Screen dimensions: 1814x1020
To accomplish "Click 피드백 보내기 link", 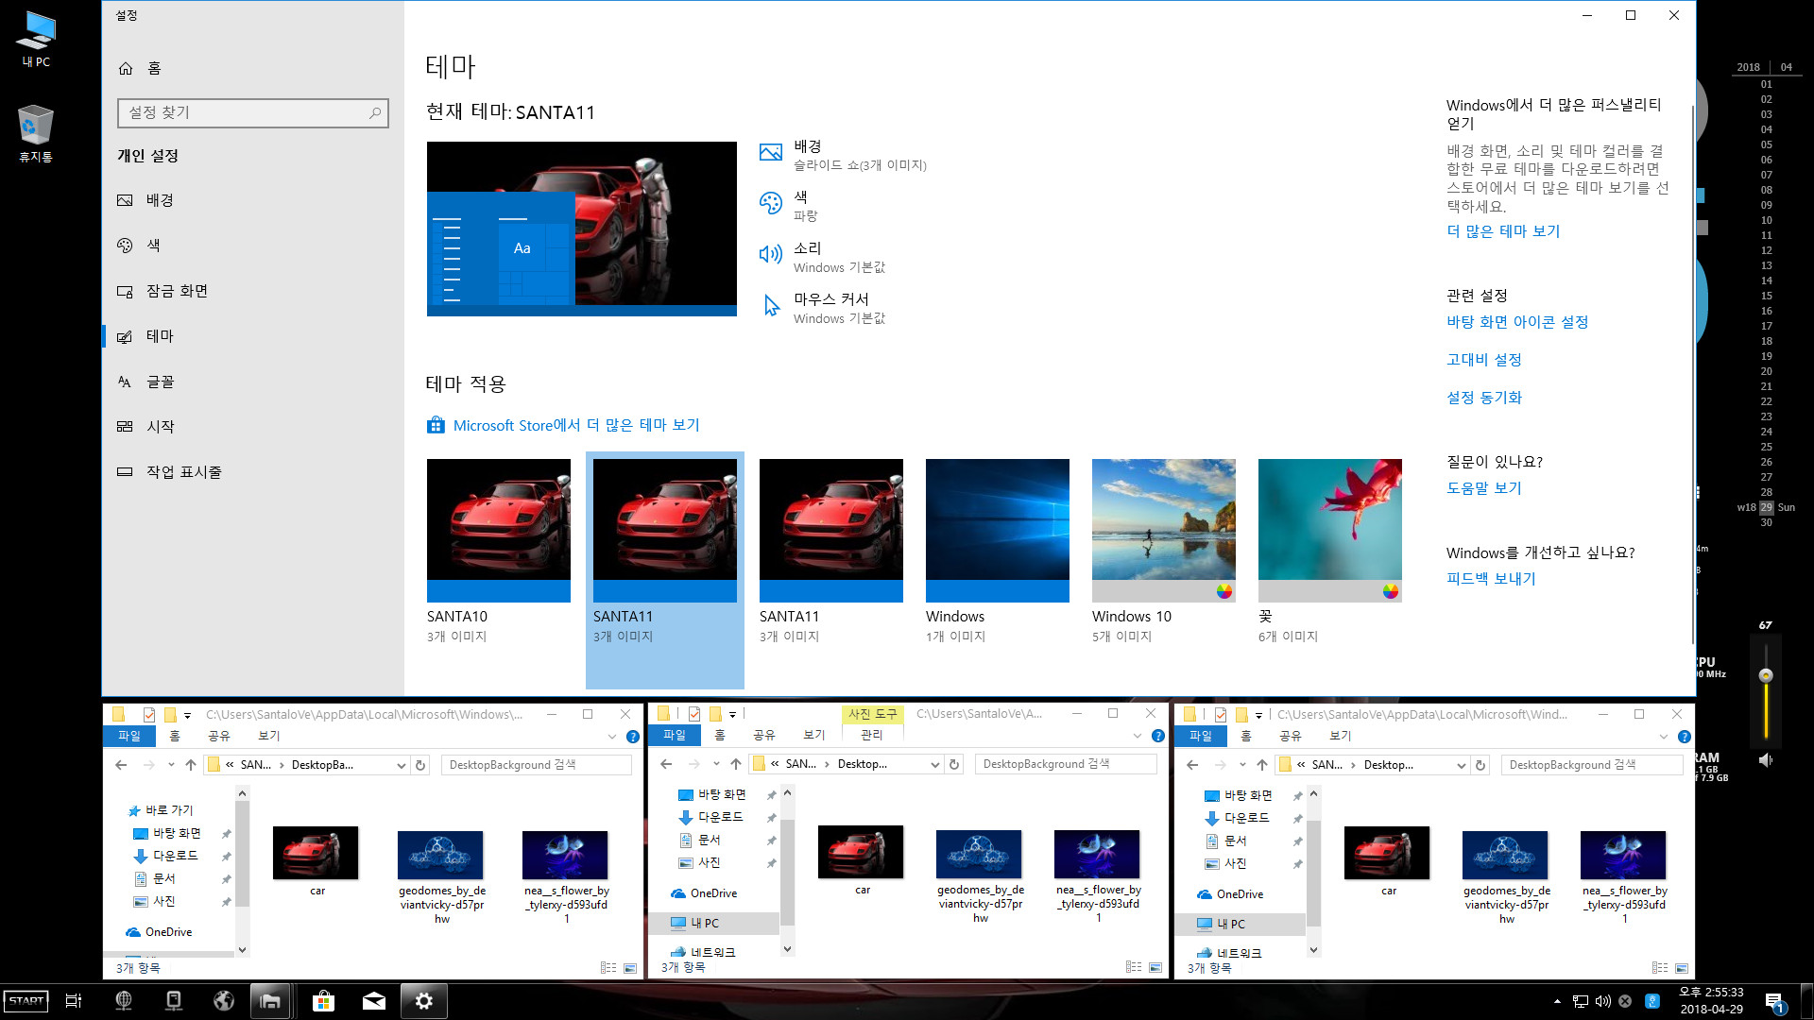I will coord(1491,579).
